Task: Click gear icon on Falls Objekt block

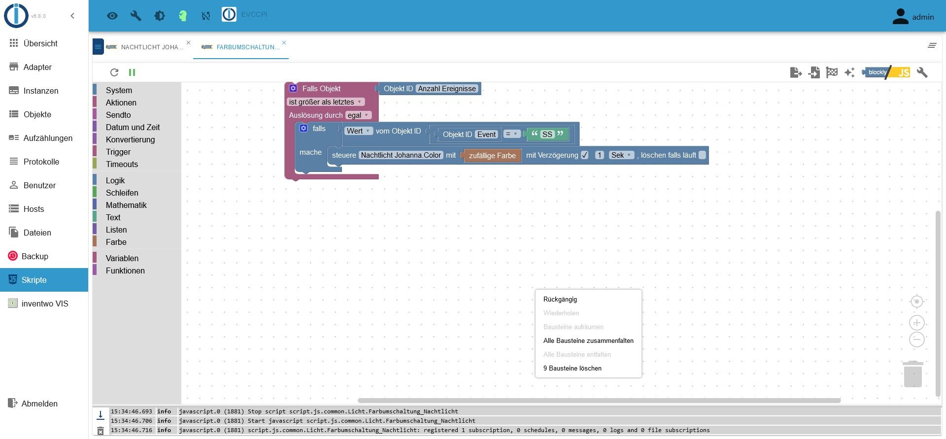Action: tap(293, 88)
